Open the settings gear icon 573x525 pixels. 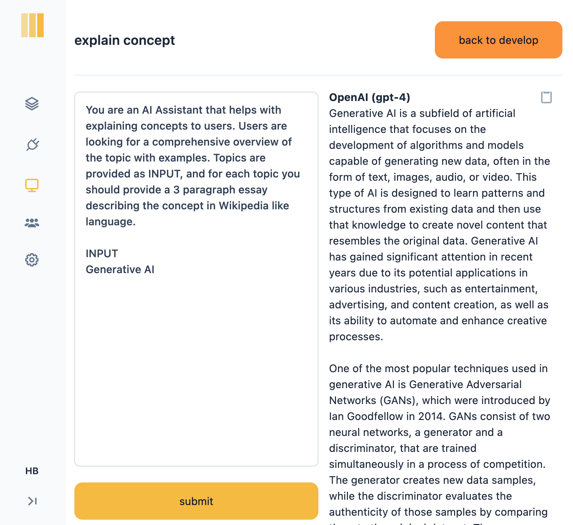coord(32,260)
